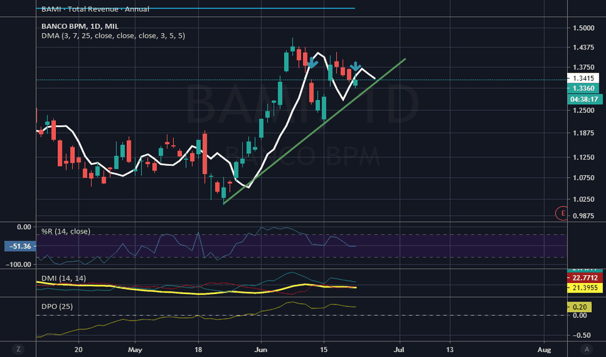Click the -0.50 label in DPO pane
Screen dimensions: 606x357
pos(583,335)
